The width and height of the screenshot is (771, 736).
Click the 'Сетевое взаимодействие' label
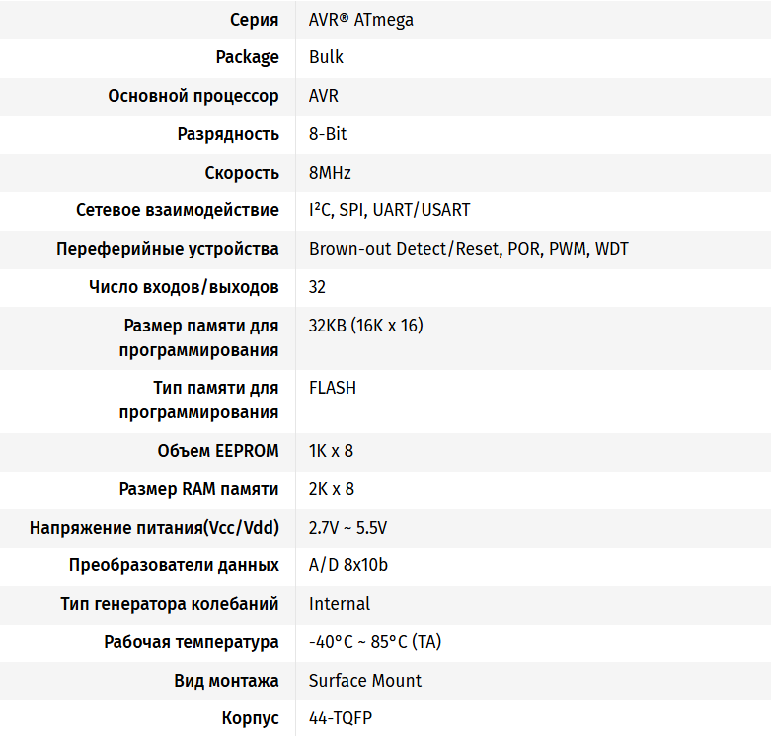pos(178,210)
